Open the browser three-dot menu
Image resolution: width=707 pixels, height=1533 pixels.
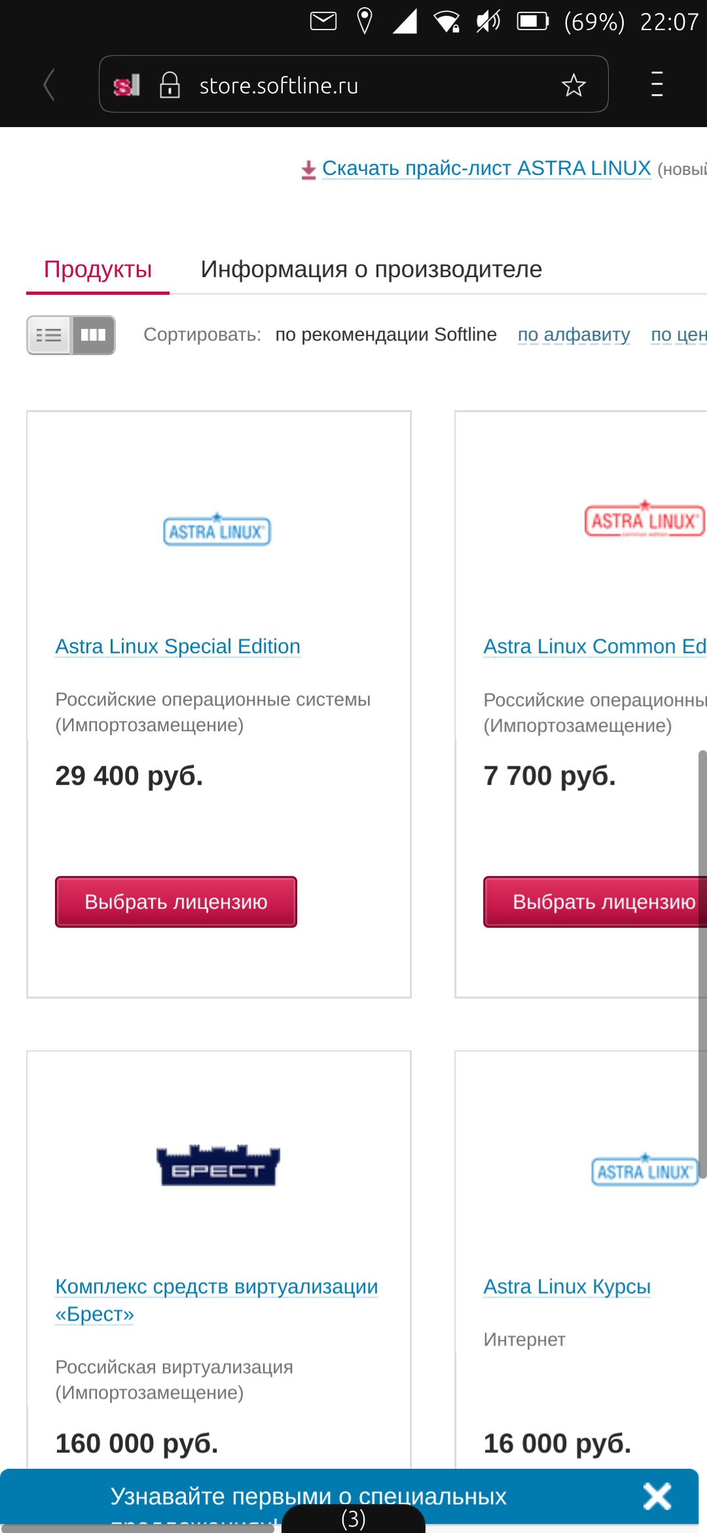[657, 85]
